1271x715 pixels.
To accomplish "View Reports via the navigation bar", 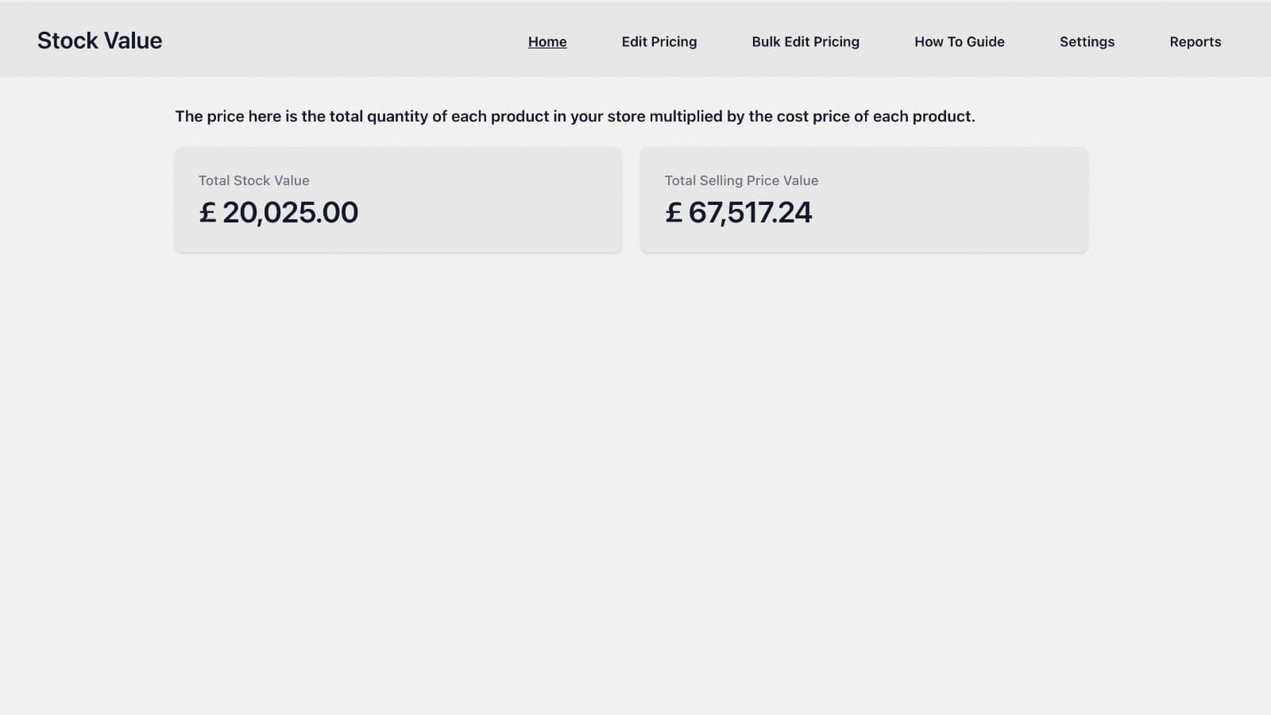I will tap(1195, 41).
